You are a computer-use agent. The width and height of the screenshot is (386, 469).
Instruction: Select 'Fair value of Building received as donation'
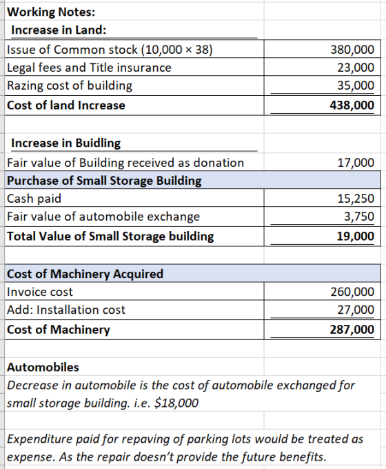click(125, 163)
